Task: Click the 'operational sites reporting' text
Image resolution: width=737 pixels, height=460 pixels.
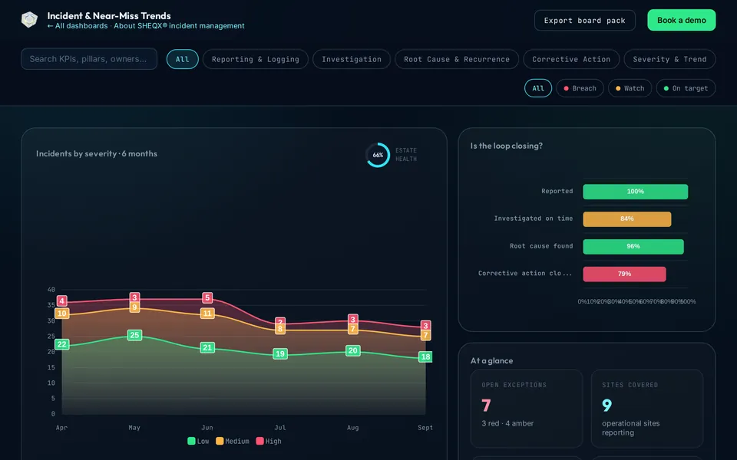Action: click(x=631, y=428)
